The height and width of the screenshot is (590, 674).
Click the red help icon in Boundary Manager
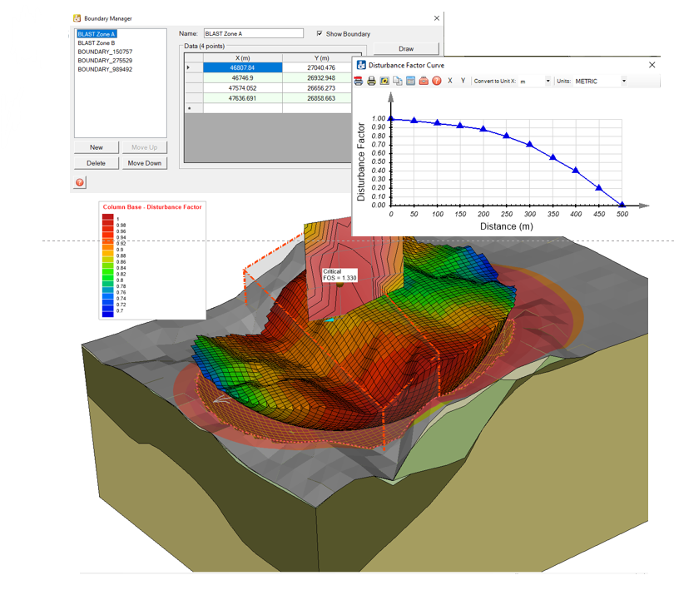coord(80,182)
